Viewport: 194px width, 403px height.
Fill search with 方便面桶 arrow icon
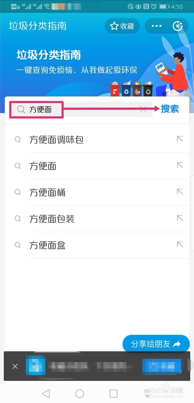180,192
